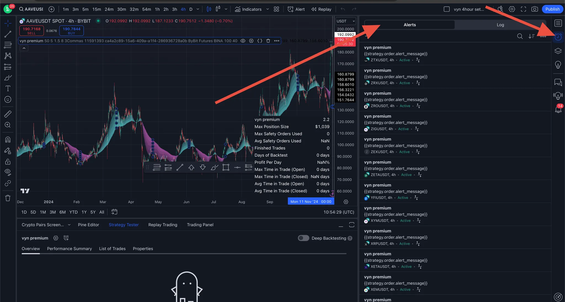
Task: Toggle Deep Backtesting switch
Action: pyautogui.click(x=303, y=238)
